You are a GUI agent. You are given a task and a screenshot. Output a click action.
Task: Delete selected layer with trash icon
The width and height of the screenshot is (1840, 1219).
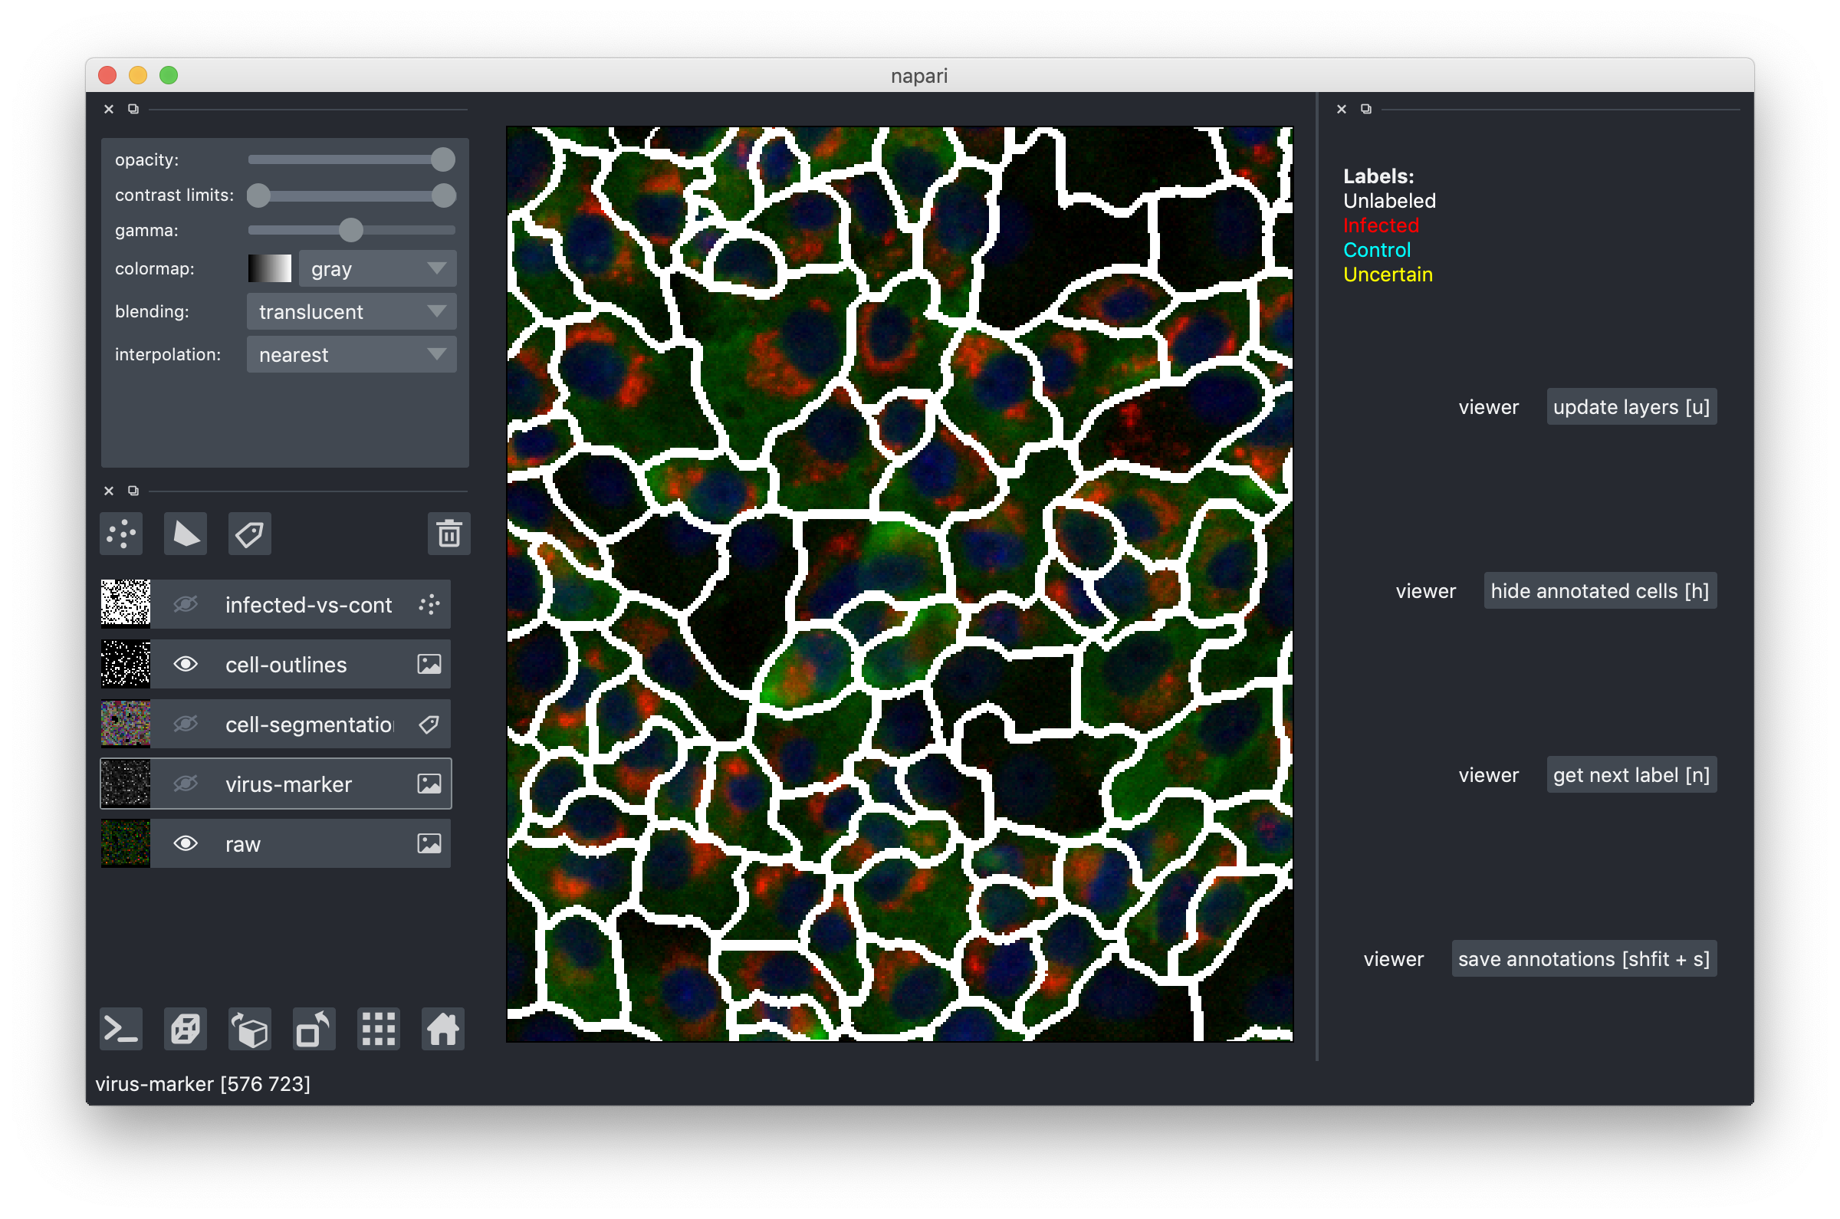click(x=449, y=534)
